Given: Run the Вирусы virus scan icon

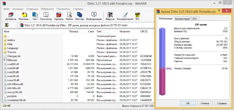Looking at the screenshot, I should pyautogui.click(x=110, y=15).
